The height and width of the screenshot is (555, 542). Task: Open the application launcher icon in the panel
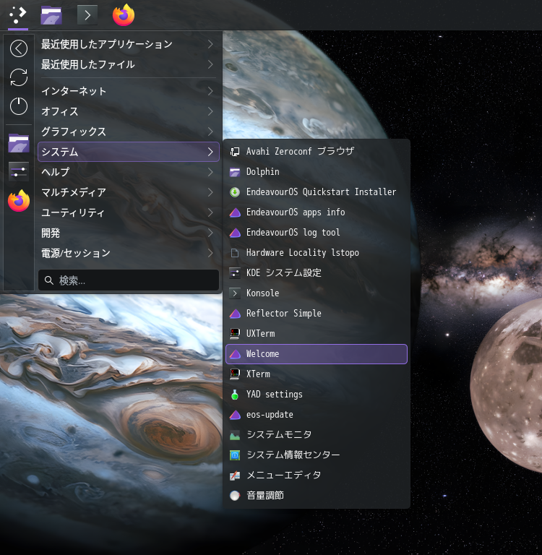coord(17,15)
